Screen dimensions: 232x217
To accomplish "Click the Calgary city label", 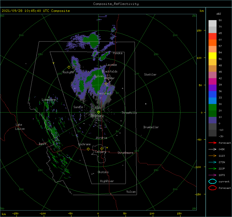I will tap(101, 152).
